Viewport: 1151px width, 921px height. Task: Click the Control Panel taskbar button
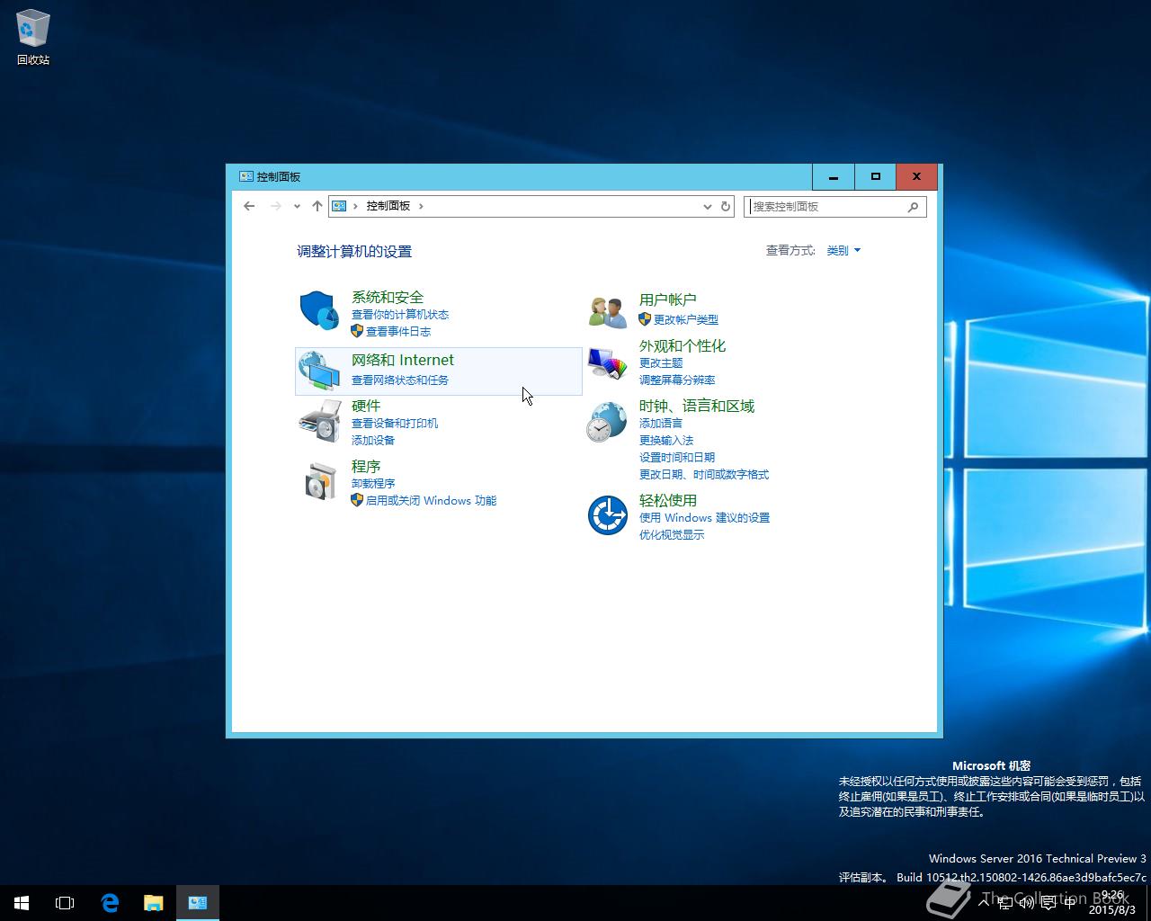coord(198,903)
